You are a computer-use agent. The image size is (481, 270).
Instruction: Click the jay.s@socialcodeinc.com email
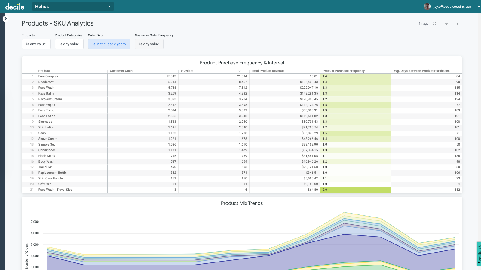(452, 6)
